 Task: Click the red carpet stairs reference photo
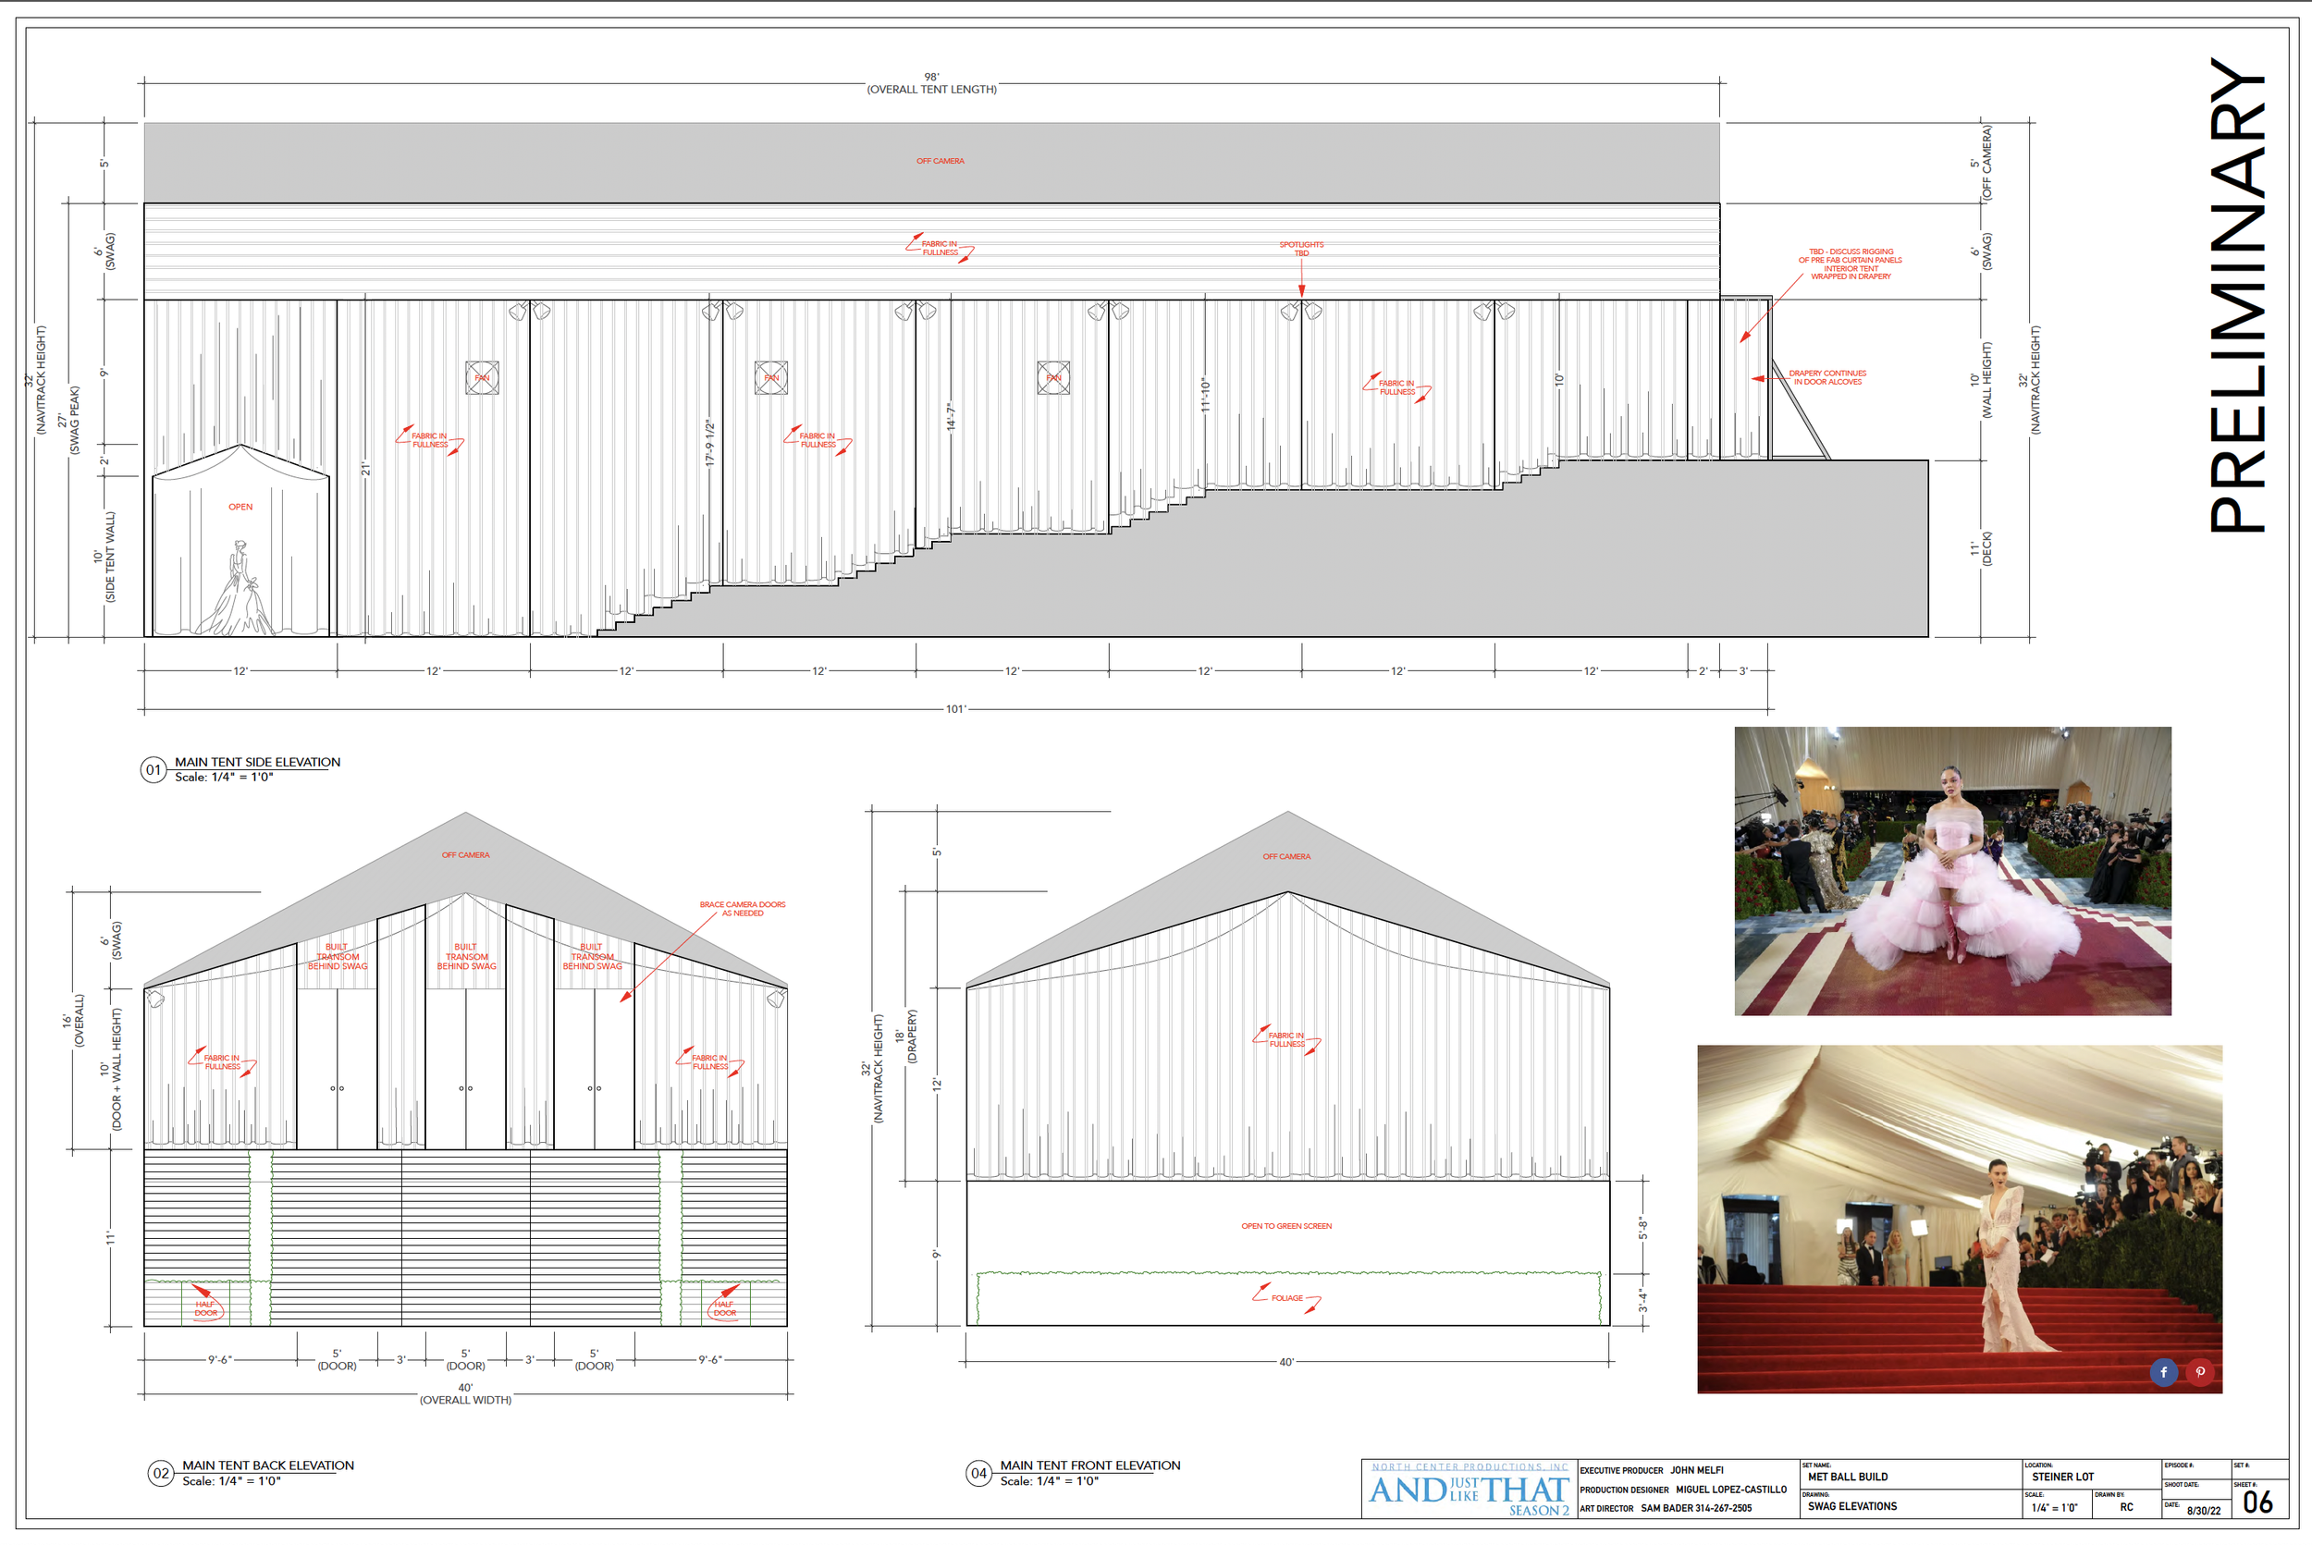[1959, 1219]
